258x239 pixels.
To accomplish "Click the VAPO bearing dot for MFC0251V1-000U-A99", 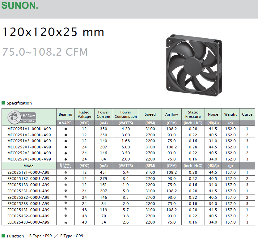I will 66,129.
